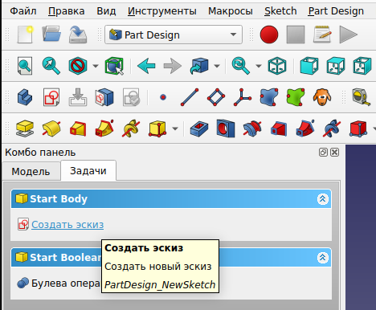Click the Fit all zoom icon
This screenshot has height=310, width=376.
(x=25, y=66)
